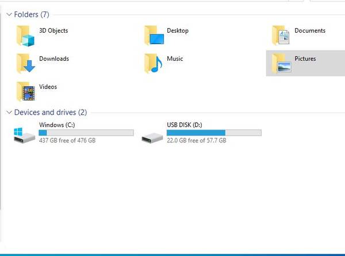
Task: Click the USB DISK (D:) usage bar
Action: (214, 133)
